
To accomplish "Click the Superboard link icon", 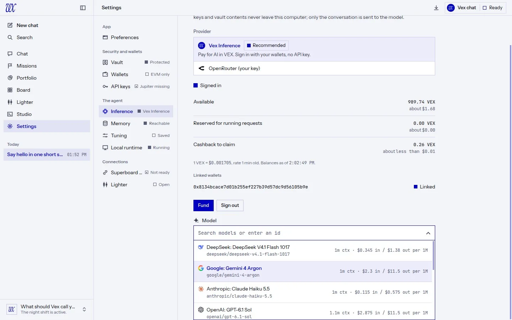I will click(105, 172).
